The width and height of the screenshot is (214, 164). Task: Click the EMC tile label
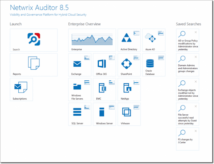pyautogui.click(x=99, y=99)
